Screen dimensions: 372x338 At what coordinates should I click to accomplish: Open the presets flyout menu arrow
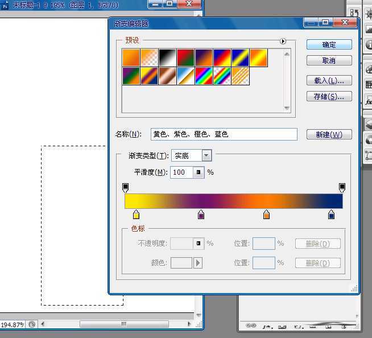coord(283,41)
